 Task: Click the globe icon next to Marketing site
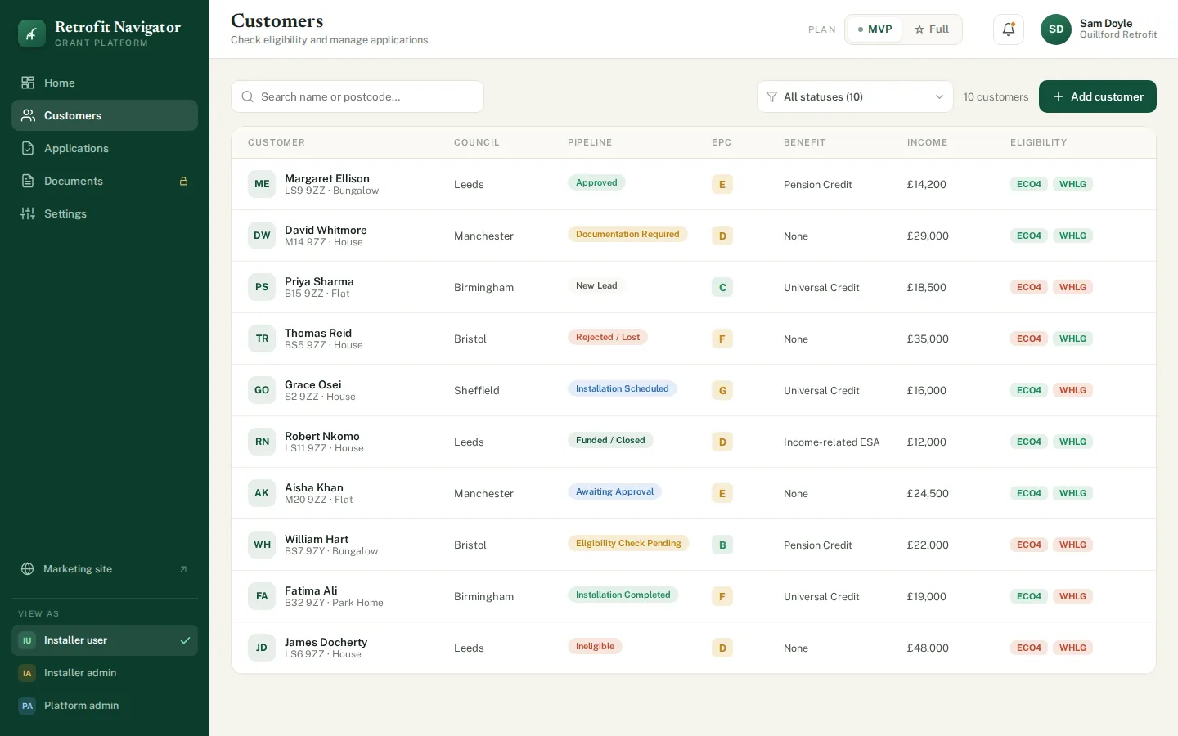coord(28,569)
